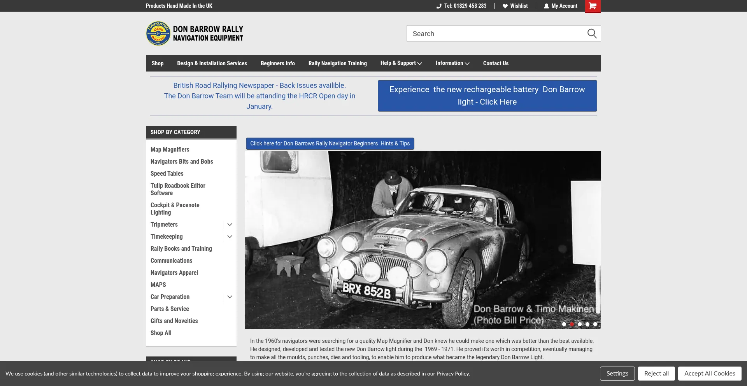Open Tulip Roadbook Editor Software category
Screen dimensions: 747x386
pyautogui.click(x=178, y=189)
